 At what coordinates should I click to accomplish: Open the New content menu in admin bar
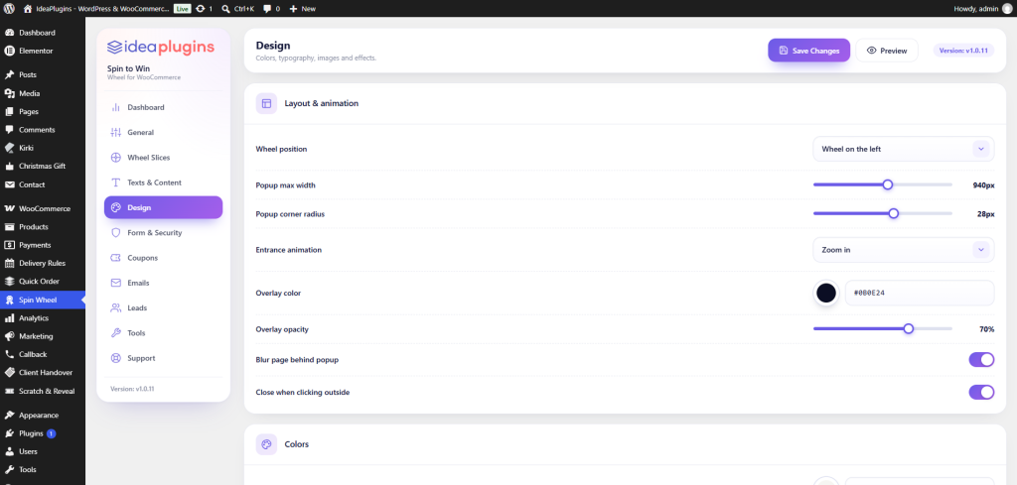pos(303,9)
